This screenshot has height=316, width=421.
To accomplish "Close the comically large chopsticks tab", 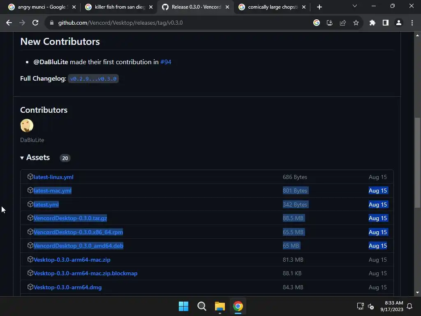I will pyautogui.click(x=304, y=7).
